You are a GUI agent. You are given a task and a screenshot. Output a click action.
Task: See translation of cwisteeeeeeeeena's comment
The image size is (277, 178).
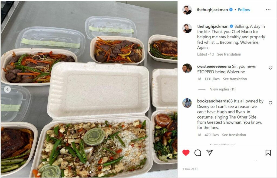[235, 79]
